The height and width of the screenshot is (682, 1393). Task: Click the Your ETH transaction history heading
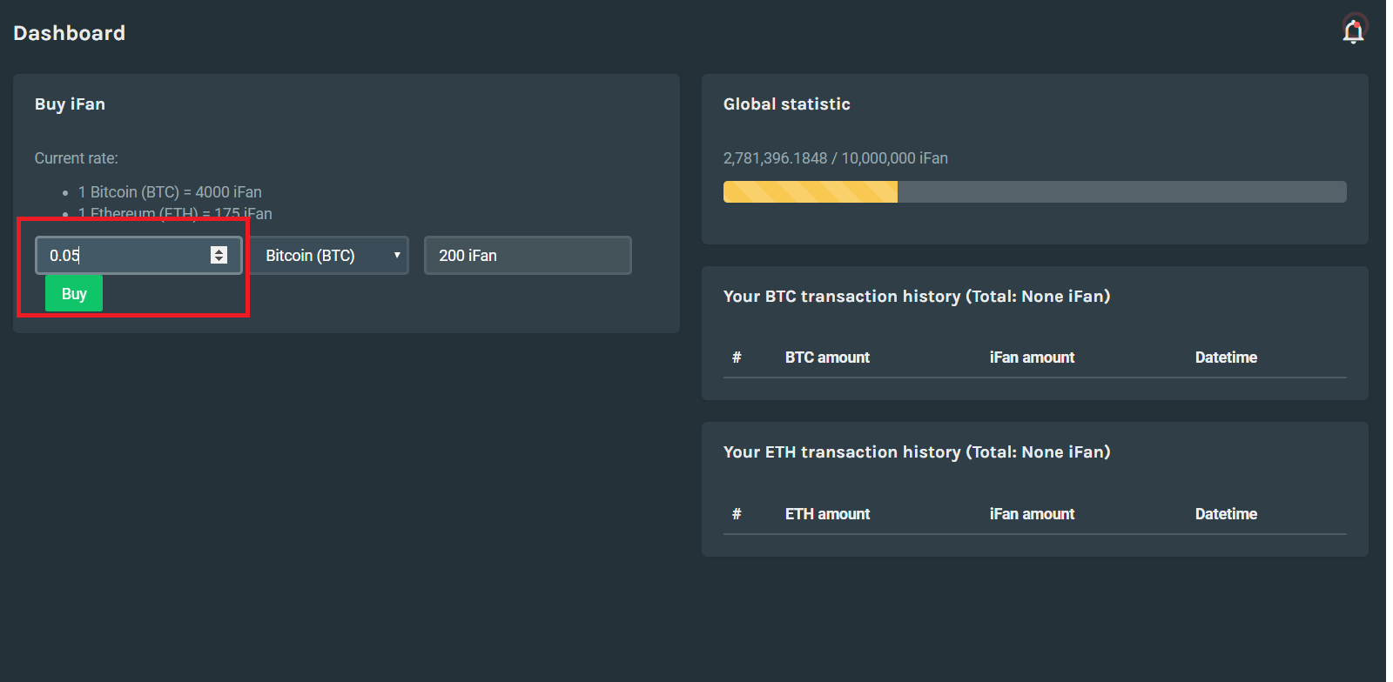click(x=916, y=452)
